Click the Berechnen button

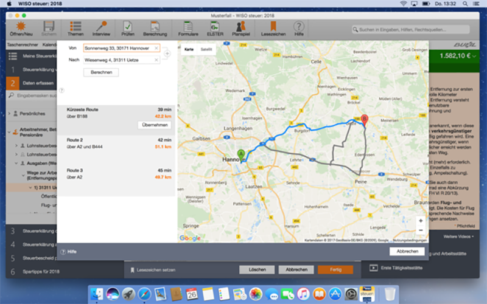coord(101,72)
